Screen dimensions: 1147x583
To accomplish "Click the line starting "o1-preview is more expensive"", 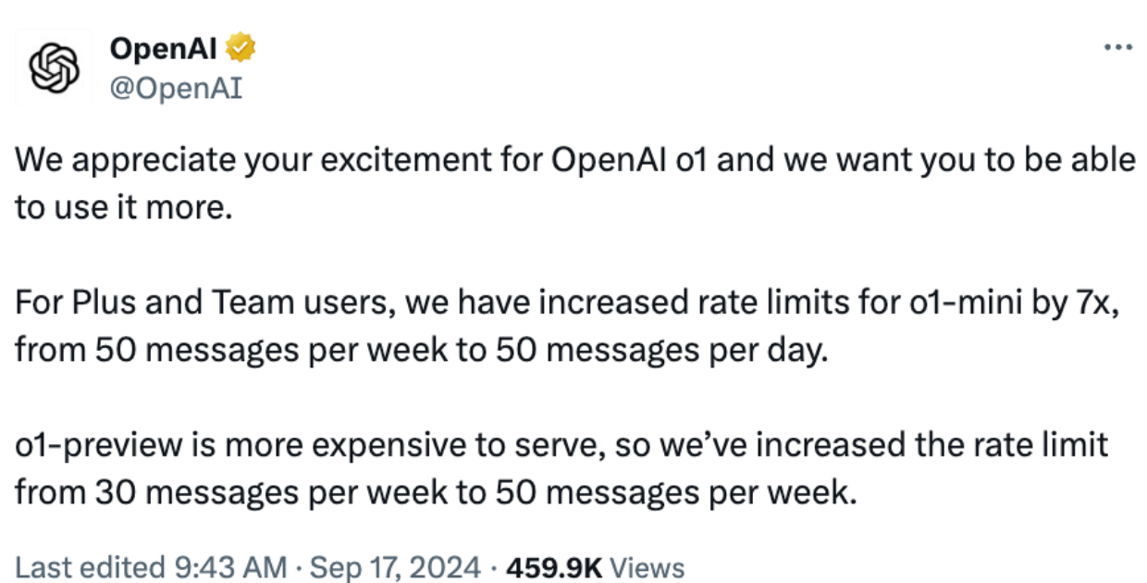I will pos(561,446).
